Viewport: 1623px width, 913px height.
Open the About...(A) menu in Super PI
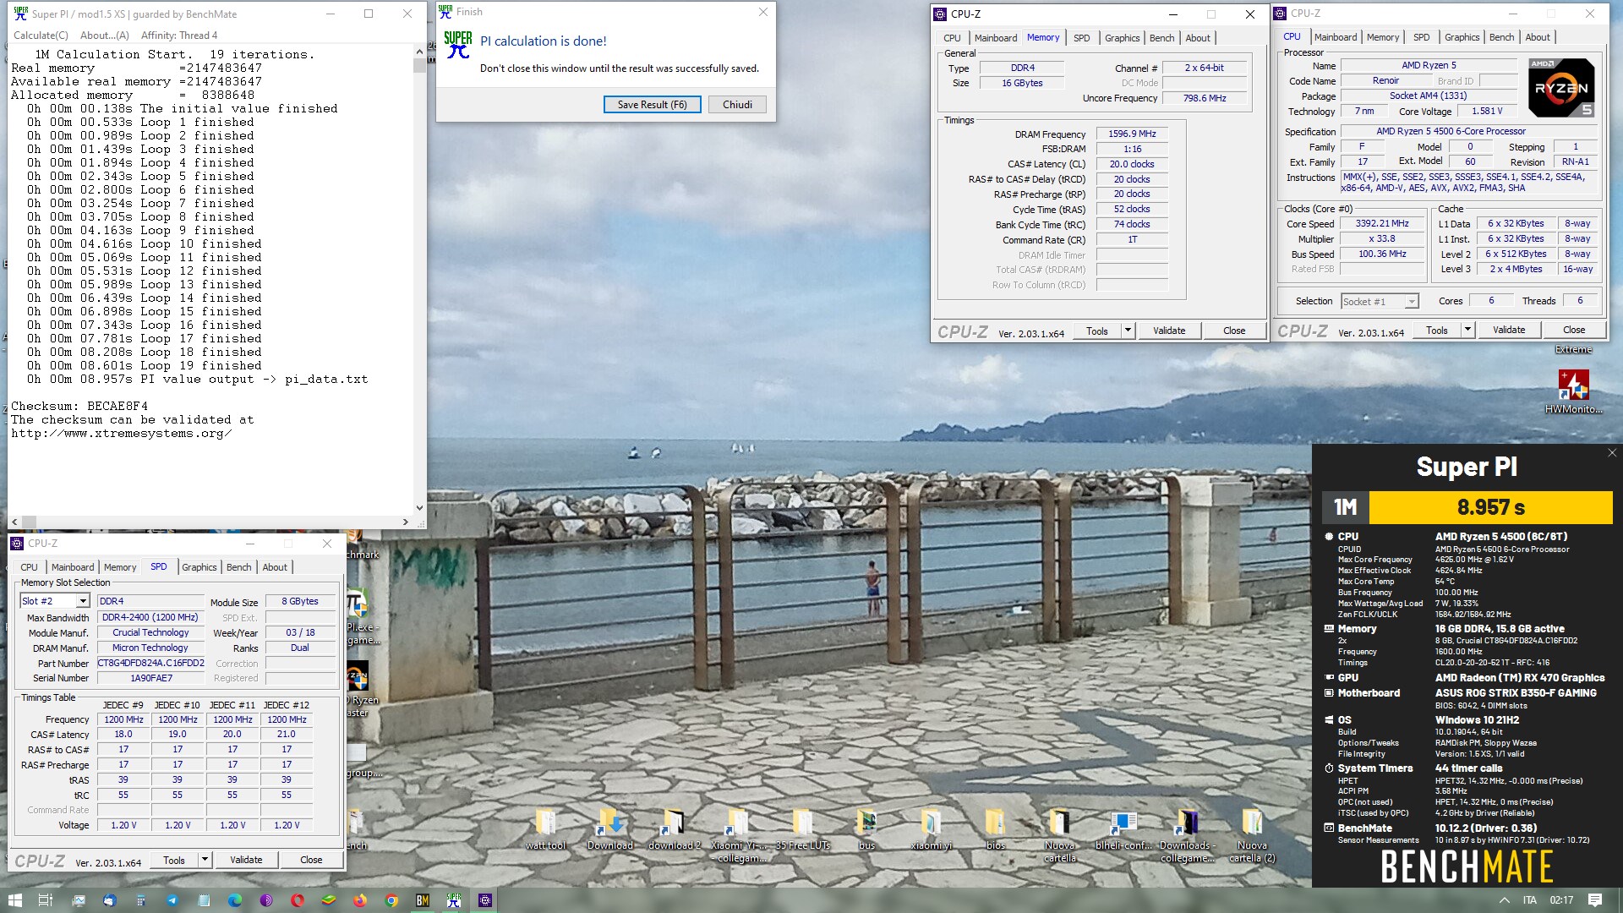pos(105,36)
